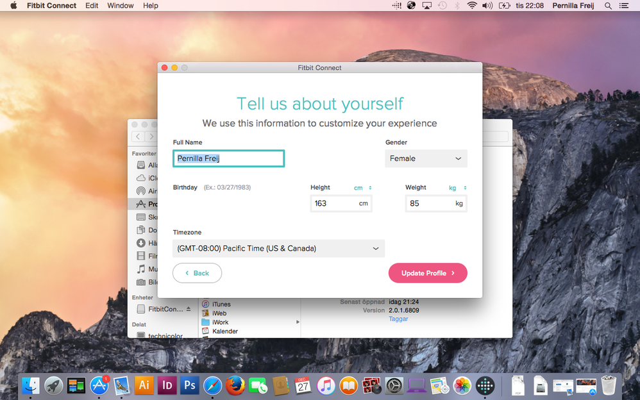The image size is (640, 400).
Task: Click the Update Profile button
Action: tap(428, 273)
